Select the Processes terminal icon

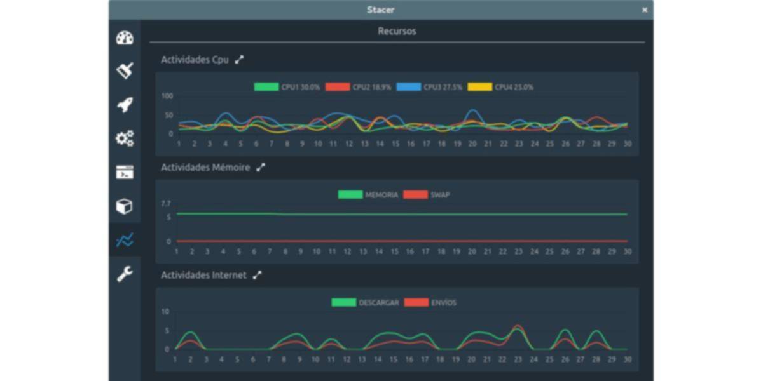(125, 173)
